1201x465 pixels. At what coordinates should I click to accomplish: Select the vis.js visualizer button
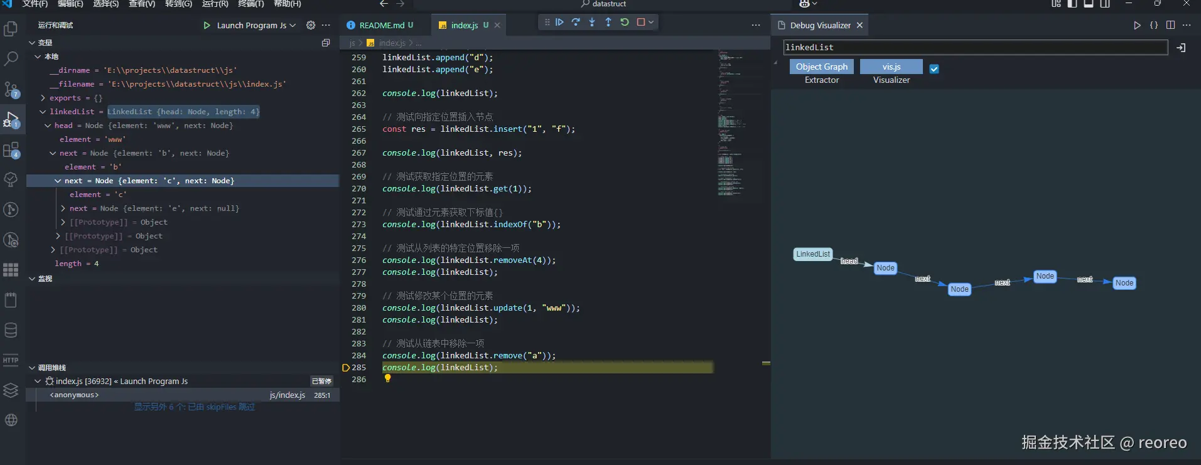click(x=891, y=67)
